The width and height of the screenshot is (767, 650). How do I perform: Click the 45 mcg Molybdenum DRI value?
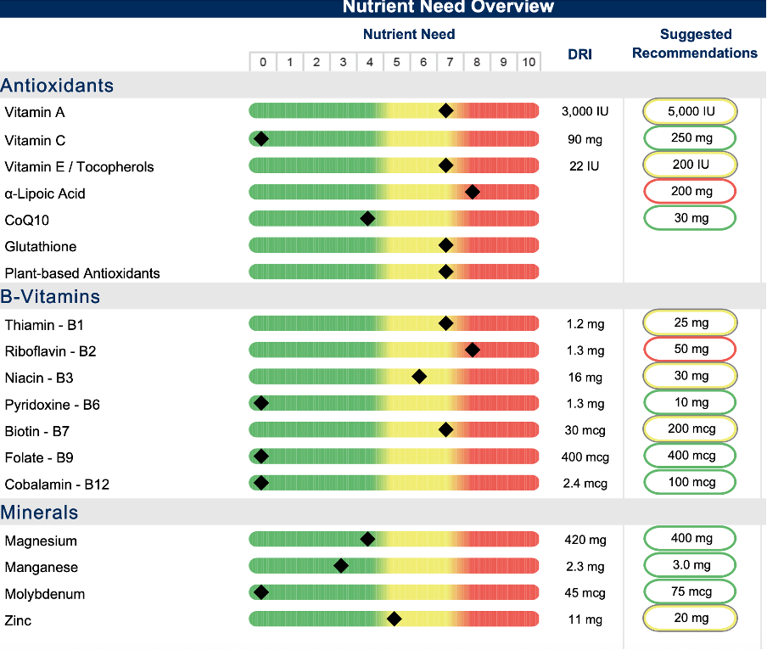[585, 593]
